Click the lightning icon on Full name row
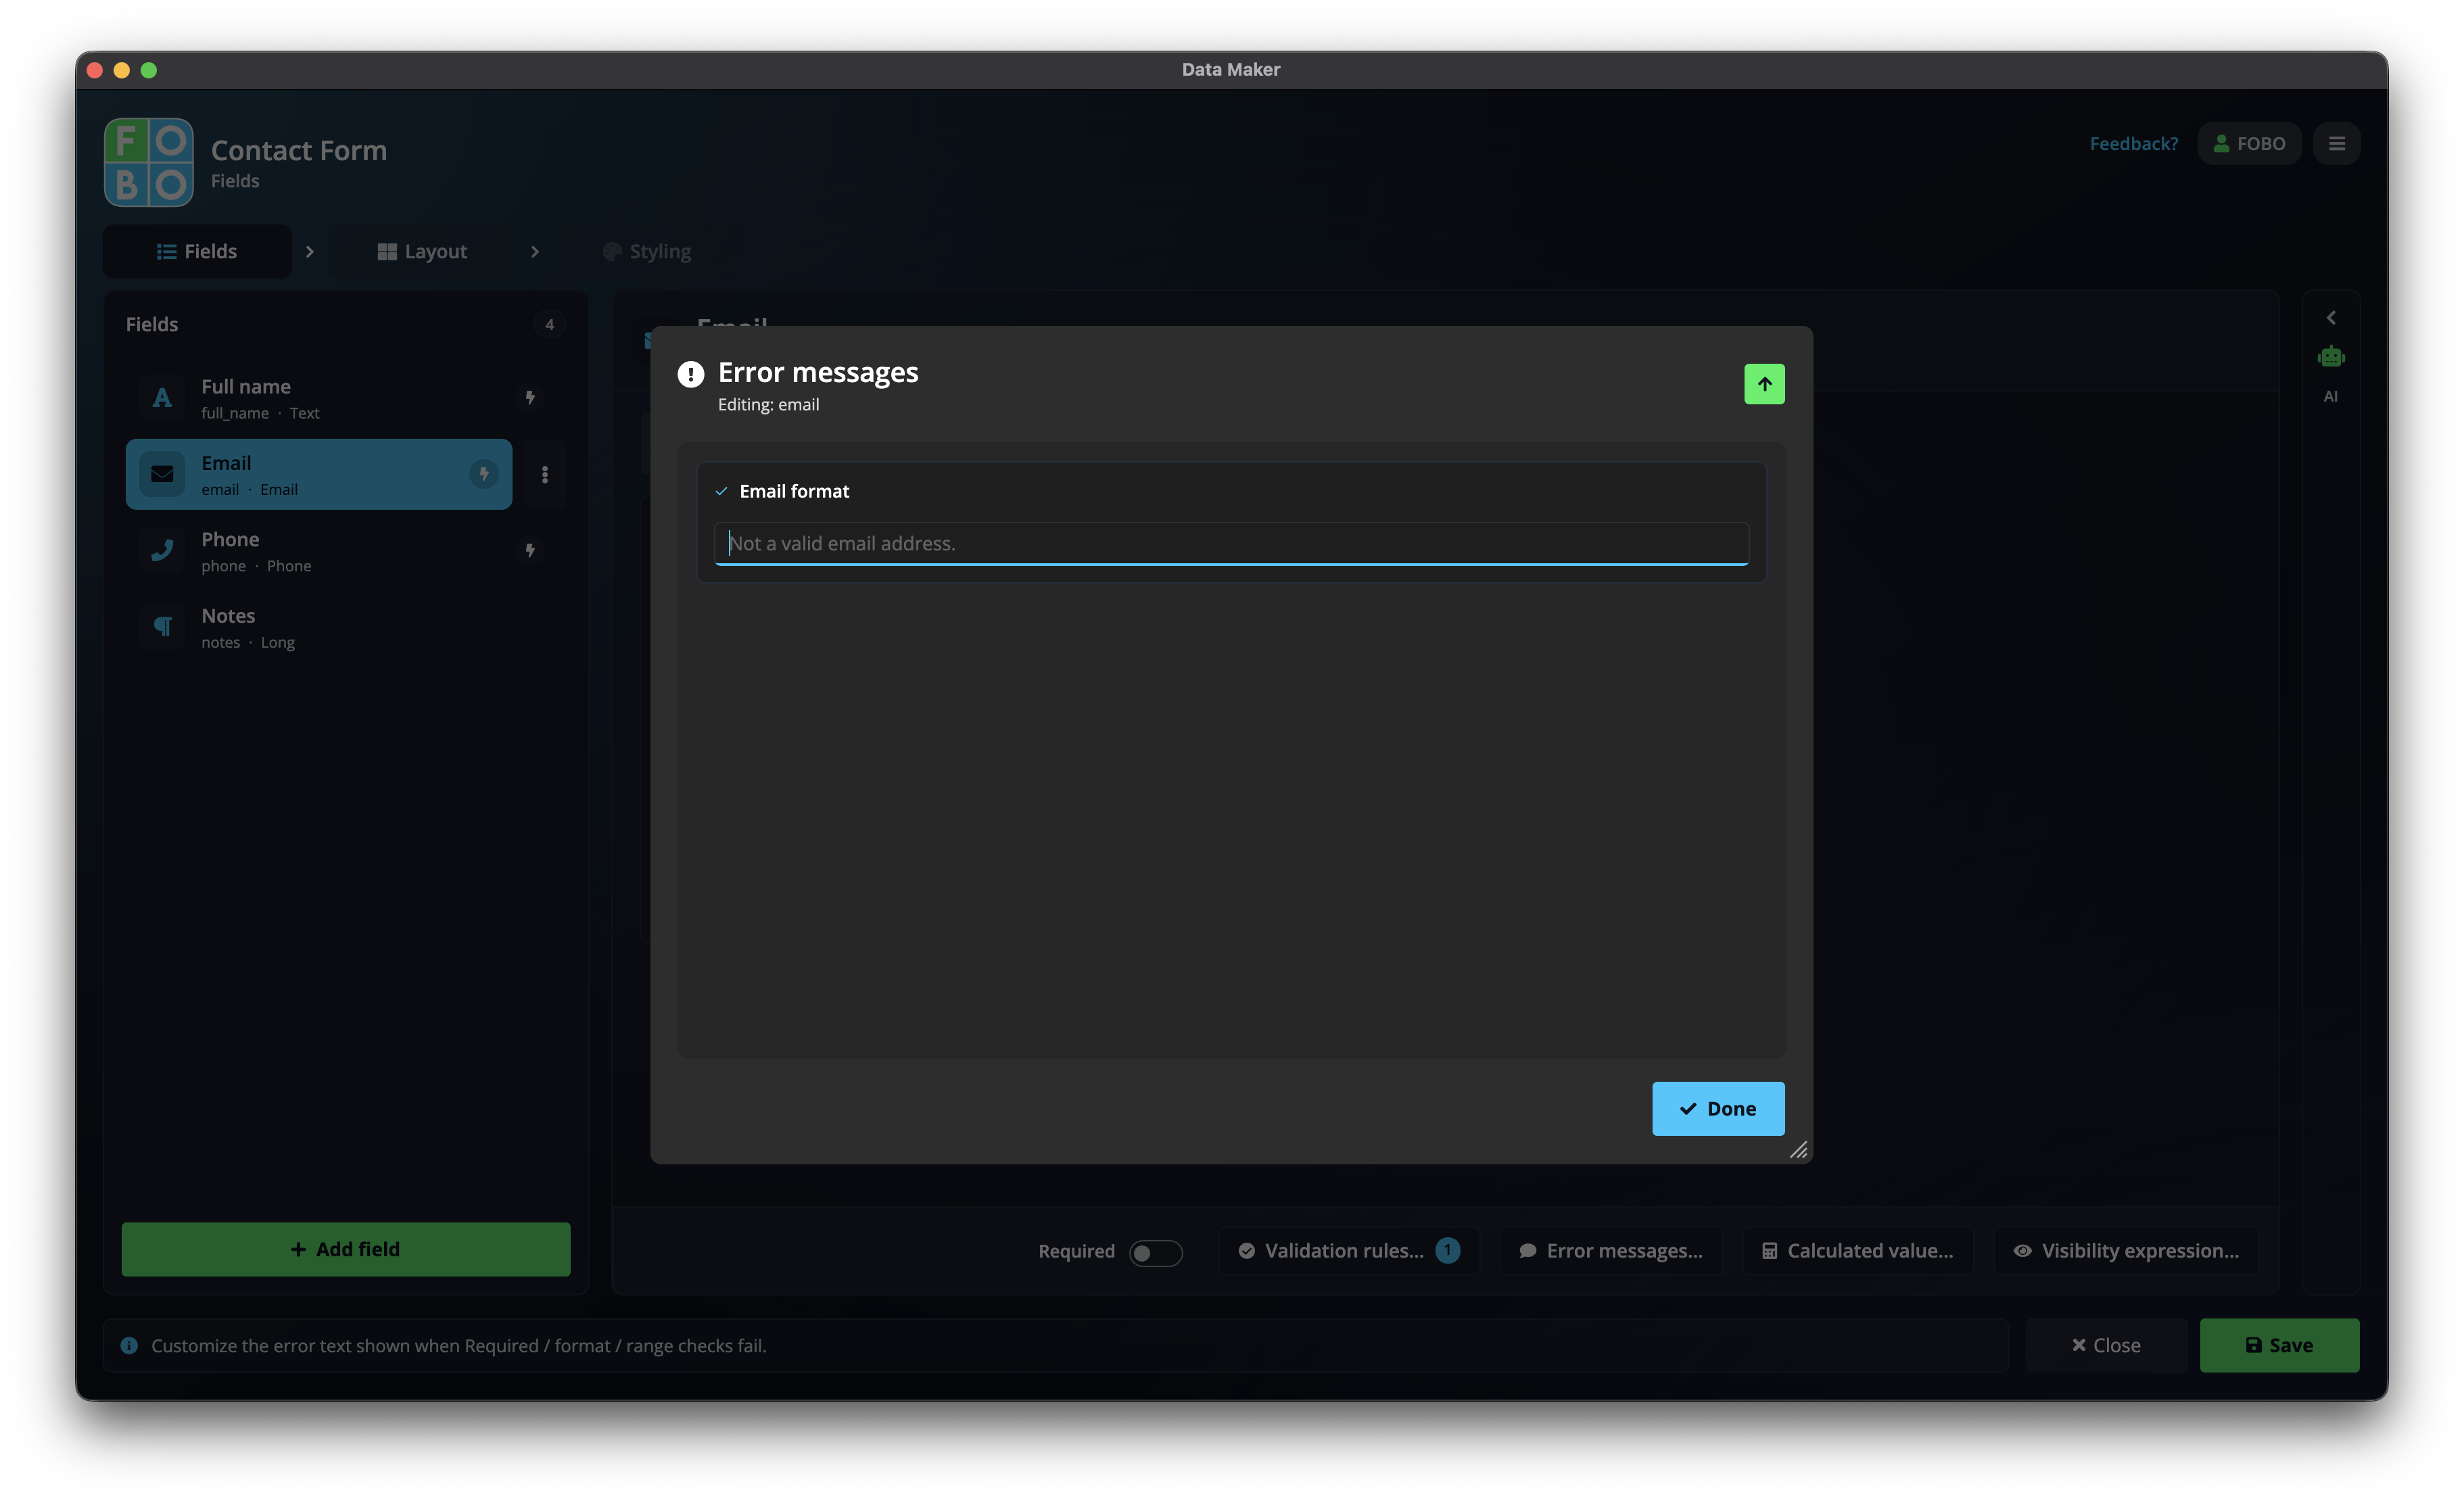This screenshot has width=2464, height=1501. pyautogui.click(x=530, y=397)
